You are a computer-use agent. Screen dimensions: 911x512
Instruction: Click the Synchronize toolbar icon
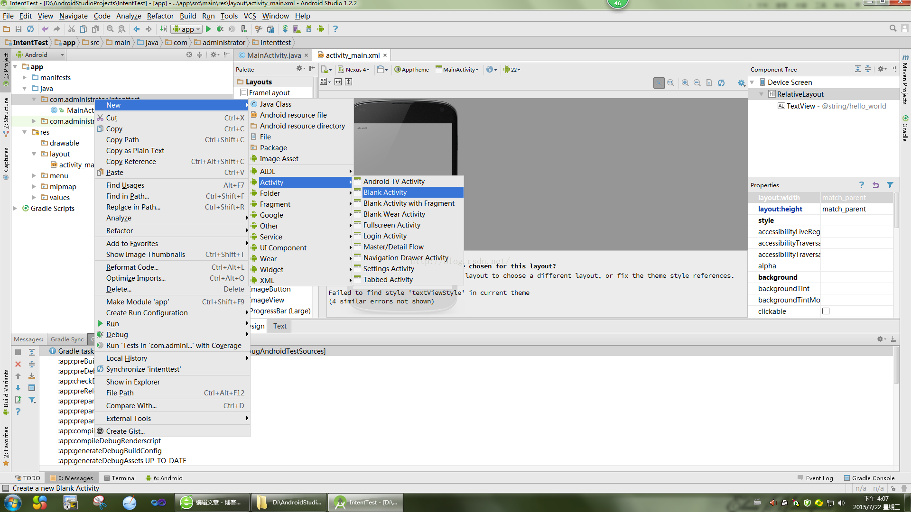click(30, 29)
